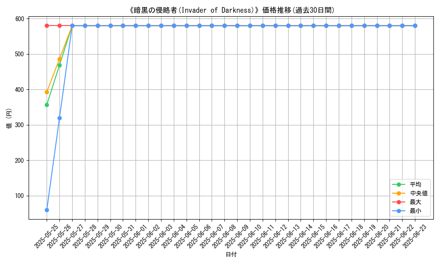The width and height of the screenshot is (440, 264).
Task: Click the x-axis date label 2025-06-07
Action: click(211, 237)
